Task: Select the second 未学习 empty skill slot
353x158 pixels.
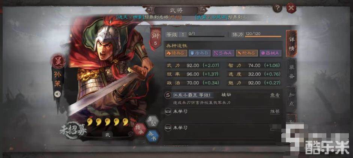Action: (223, 128)
